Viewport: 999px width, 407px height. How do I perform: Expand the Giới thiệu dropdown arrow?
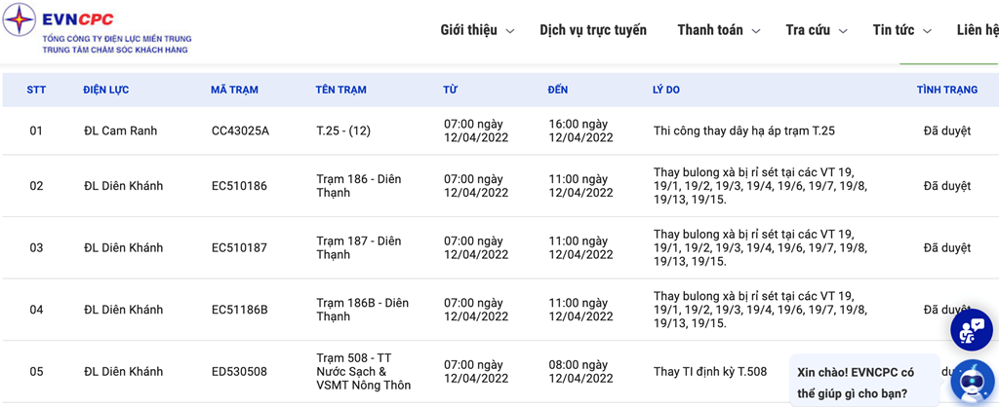(x=509, y=31)
